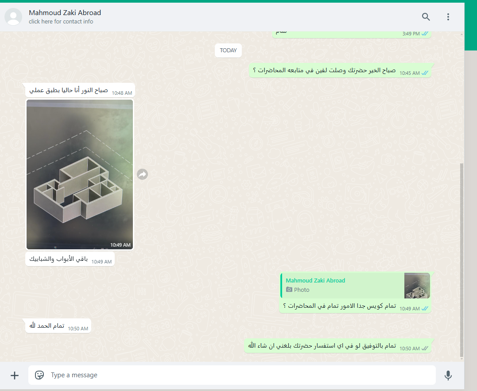Open search in the chat header
Viewport: 477px width, 391px height.
426,17
